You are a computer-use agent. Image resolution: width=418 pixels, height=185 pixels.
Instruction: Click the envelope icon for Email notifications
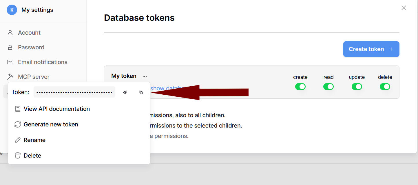[x=10, y=62]
